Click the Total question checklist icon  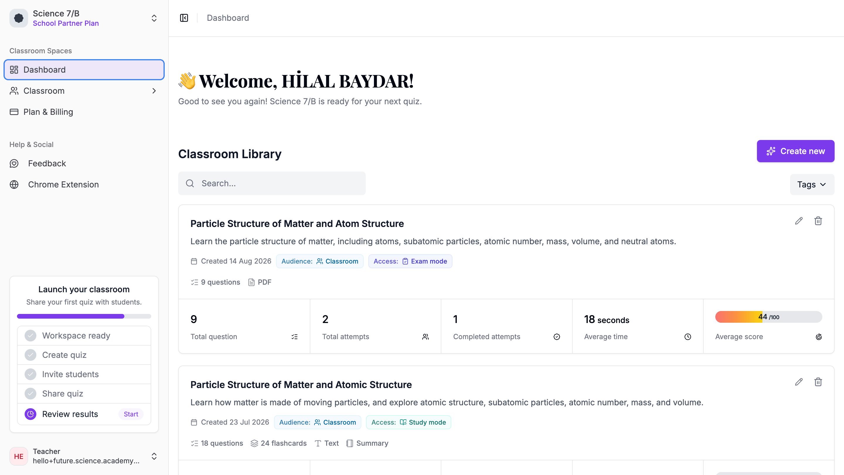tap(295, 337)
